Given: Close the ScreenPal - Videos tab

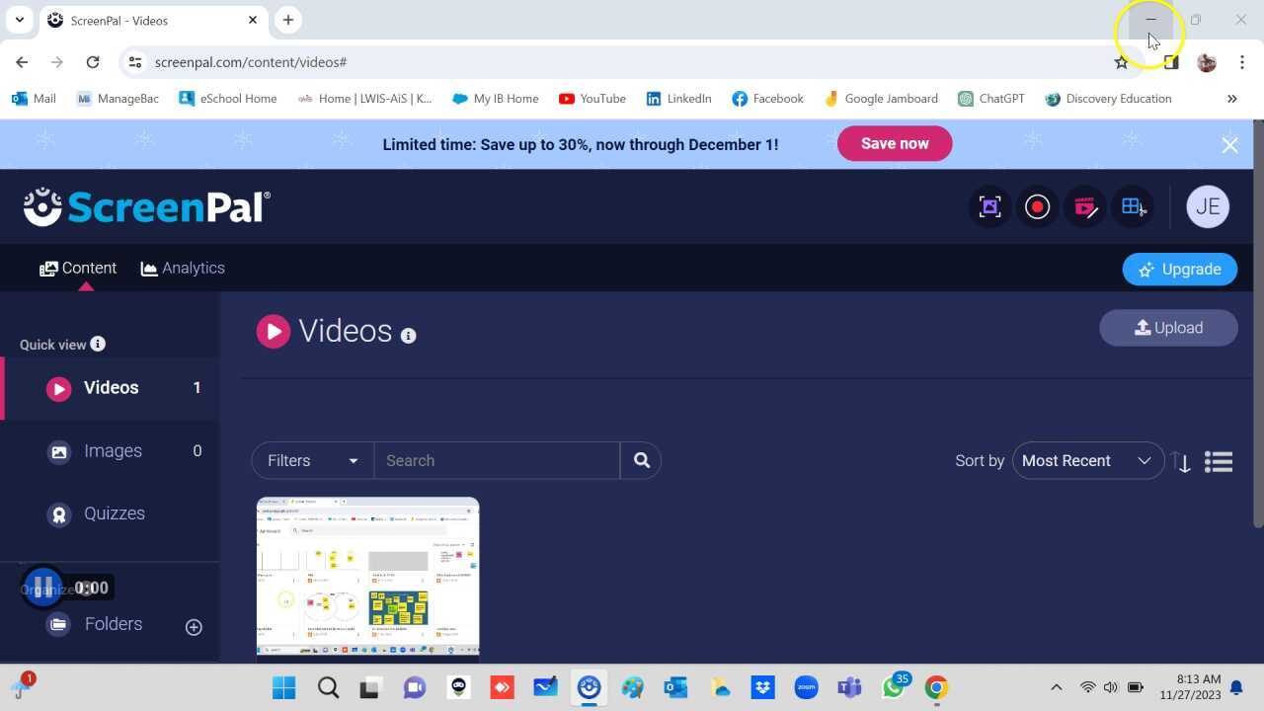Looking at the screenshot, I should (253, 20).
